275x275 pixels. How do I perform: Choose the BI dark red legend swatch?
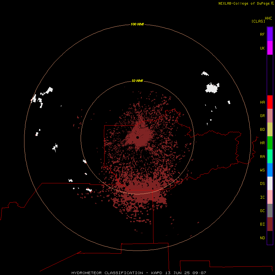(x=270, y=224)
